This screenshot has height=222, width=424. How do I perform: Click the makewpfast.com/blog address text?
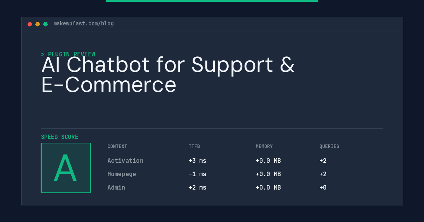click(x=84, y=24)
